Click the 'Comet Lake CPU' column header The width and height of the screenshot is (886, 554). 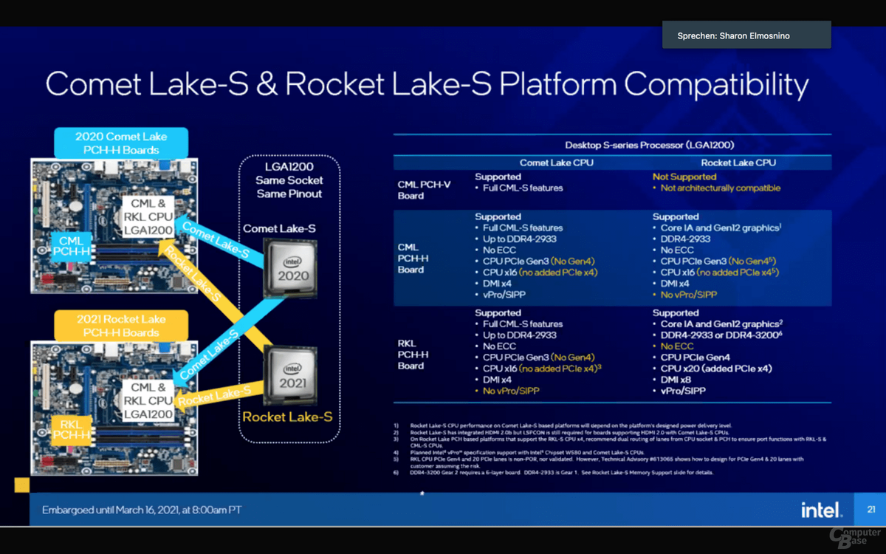pos(555,163)
